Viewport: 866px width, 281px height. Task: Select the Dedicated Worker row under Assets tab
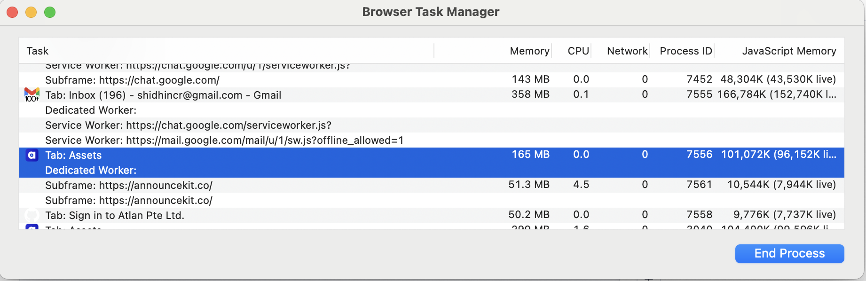(432, 170)
